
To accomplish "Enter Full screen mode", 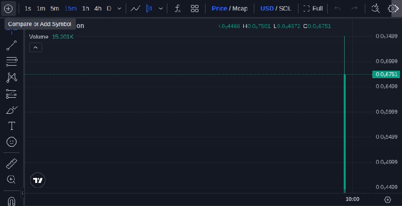I will [x=313, y=9].
